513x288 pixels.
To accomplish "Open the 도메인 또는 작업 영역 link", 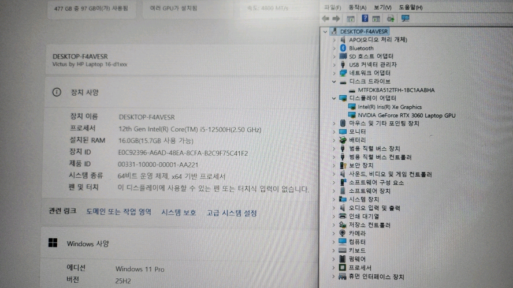I will pyautogui.click(x=119, y=212).
